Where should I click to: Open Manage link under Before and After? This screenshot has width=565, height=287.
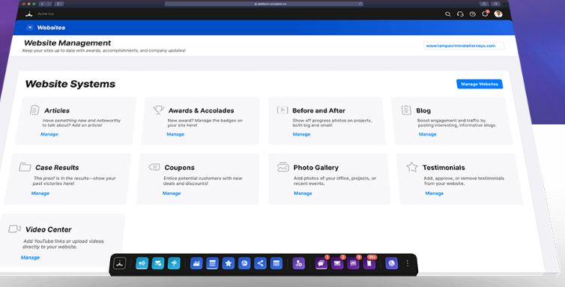[x=301, y=134]
